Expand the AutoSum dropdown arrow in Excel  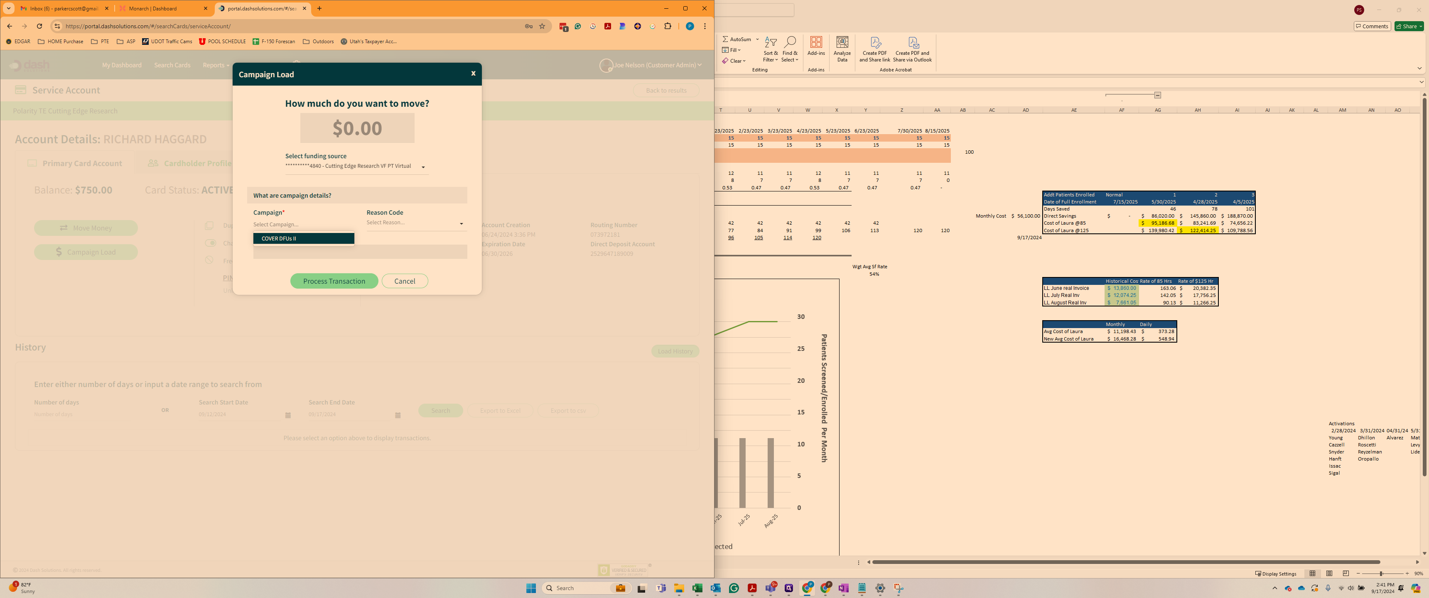tap(757, 39)
